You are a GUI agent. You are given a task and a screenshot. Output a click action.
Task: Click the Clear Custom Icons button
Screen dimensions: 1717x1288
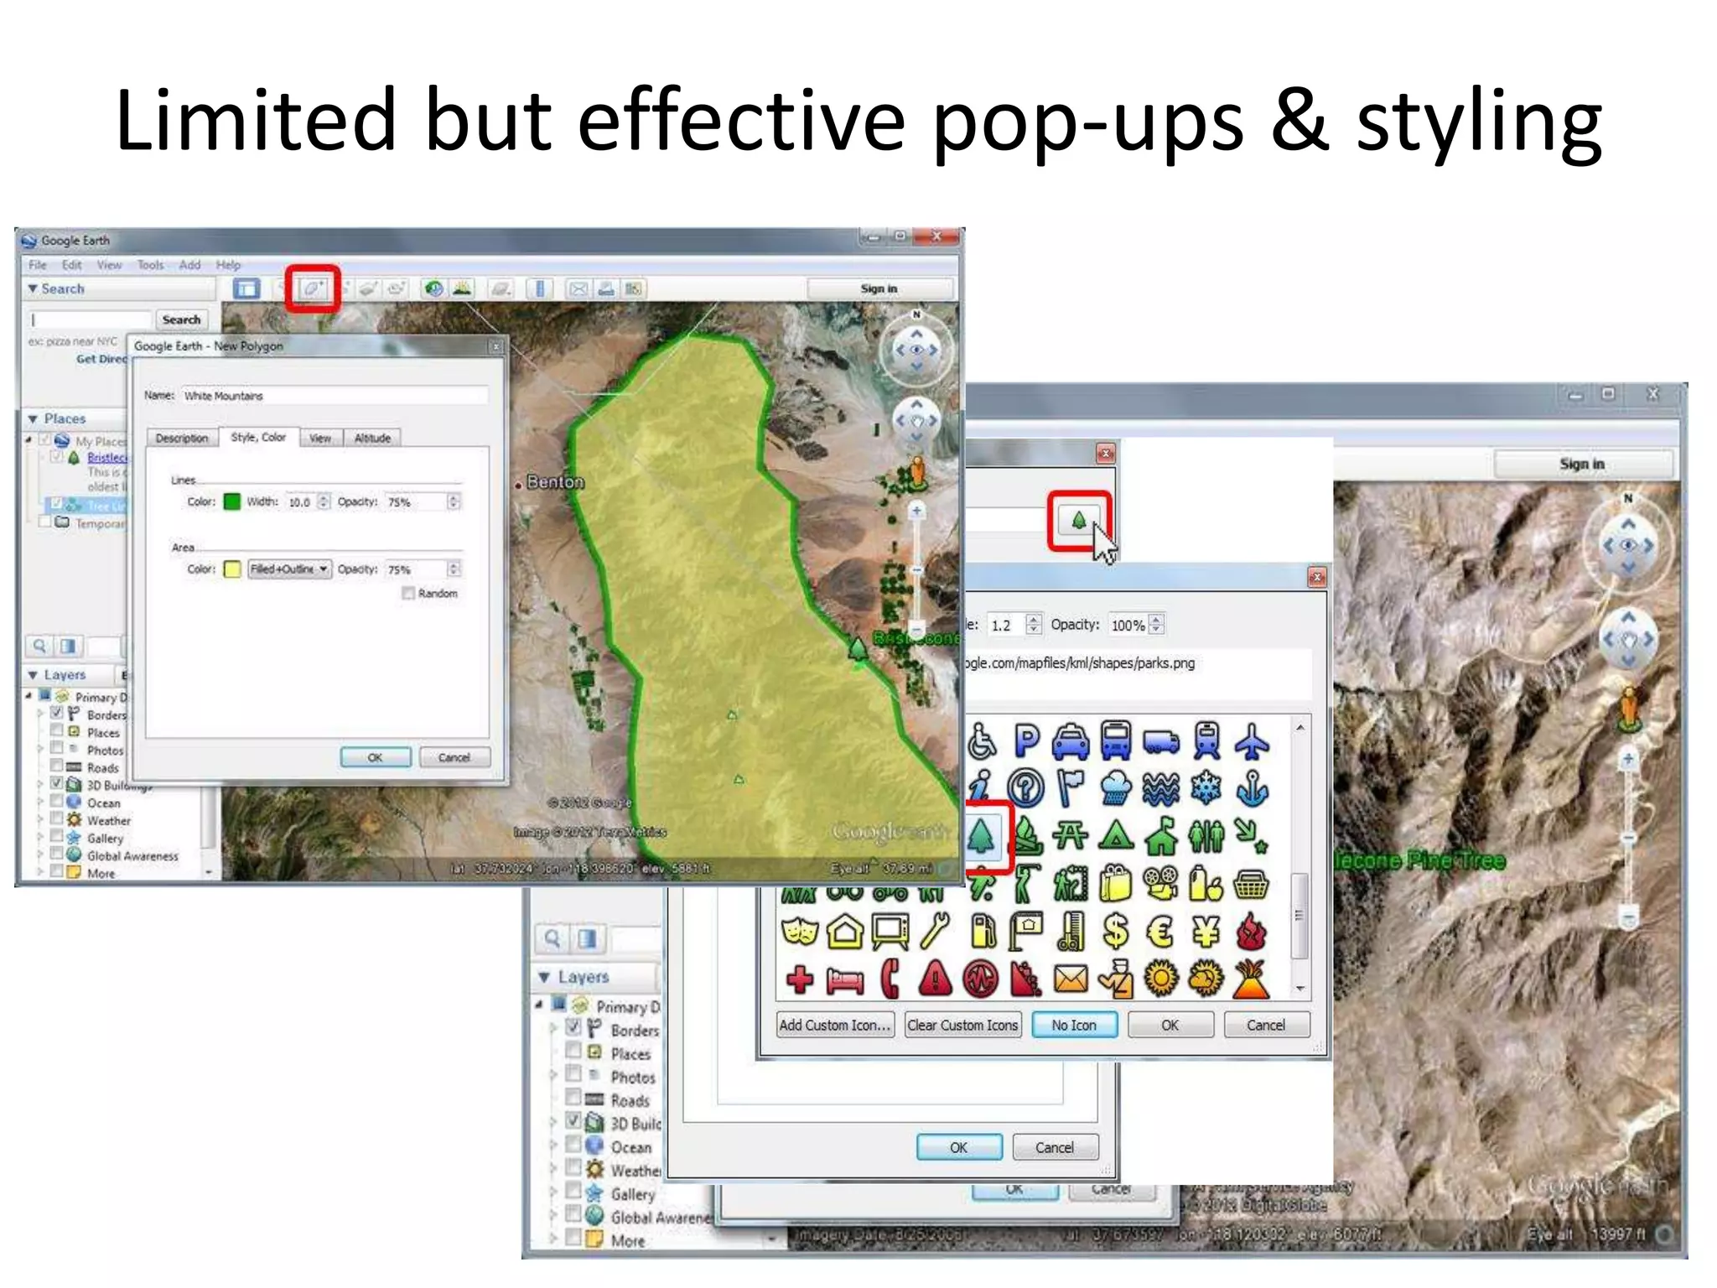[962, 1025]
